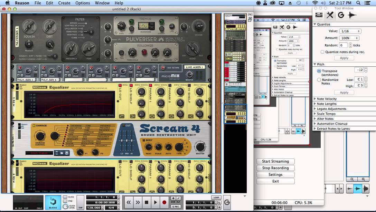This screenshot has width=376, height=212.
Task: Toggle the Lo Cut button on top Equalizer
Action: coord(120,85)
